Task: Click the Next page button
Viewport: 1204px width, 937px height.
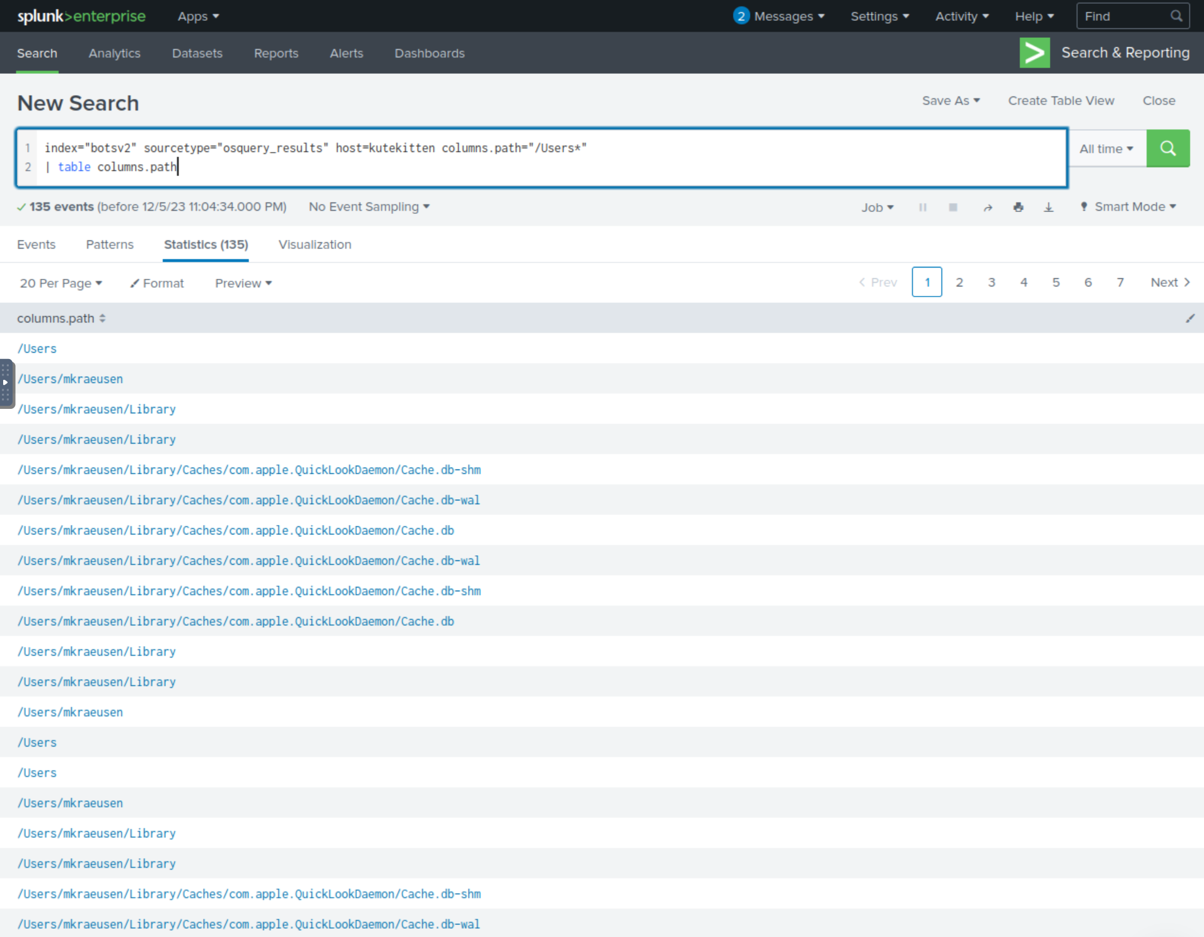Action: pyautogui.click(x=1170, y=282)
